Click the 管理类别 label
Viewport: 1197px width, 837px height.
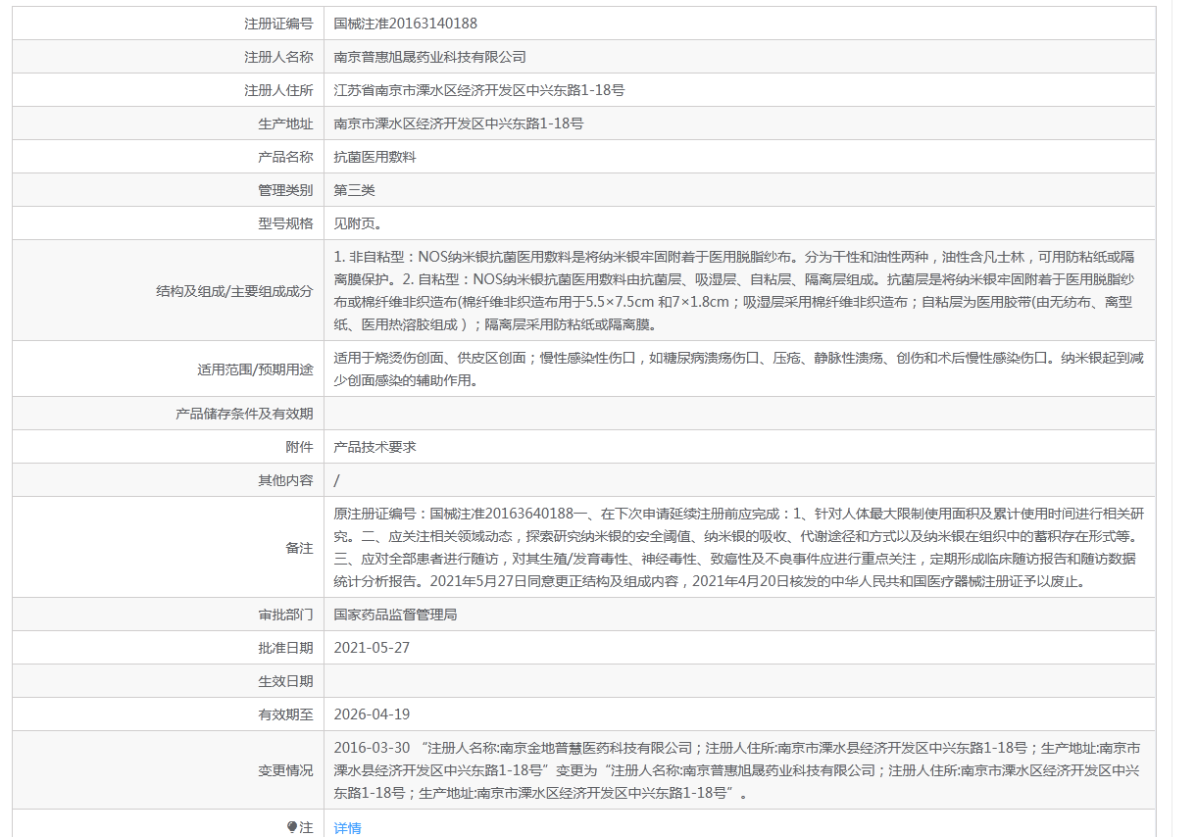285,190
